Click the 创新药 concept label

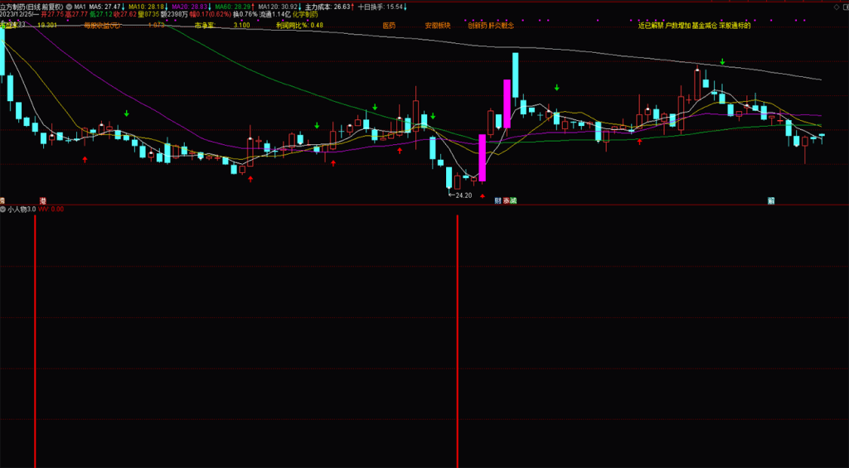[x=477, y=26]
